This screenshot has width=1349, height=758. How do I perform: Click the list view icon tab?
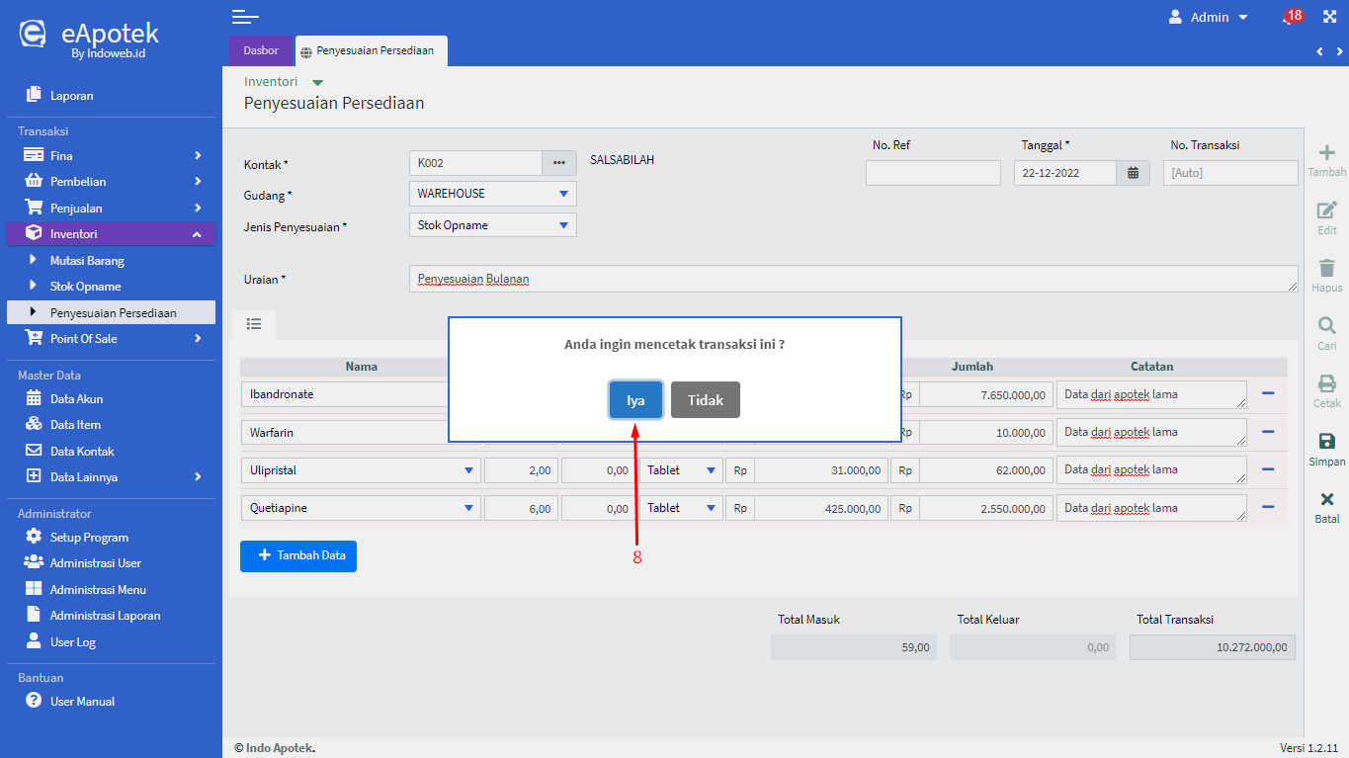click(254, 324)
